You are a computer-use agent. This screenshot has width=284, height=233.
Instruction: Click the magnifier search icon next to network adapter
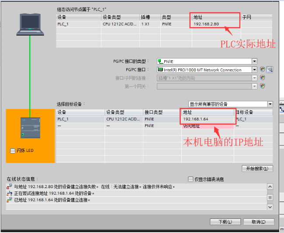coord(270,69)
